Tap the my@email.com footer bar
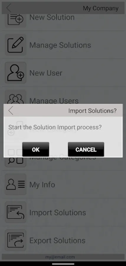126x266 pixels. [63, 257]
